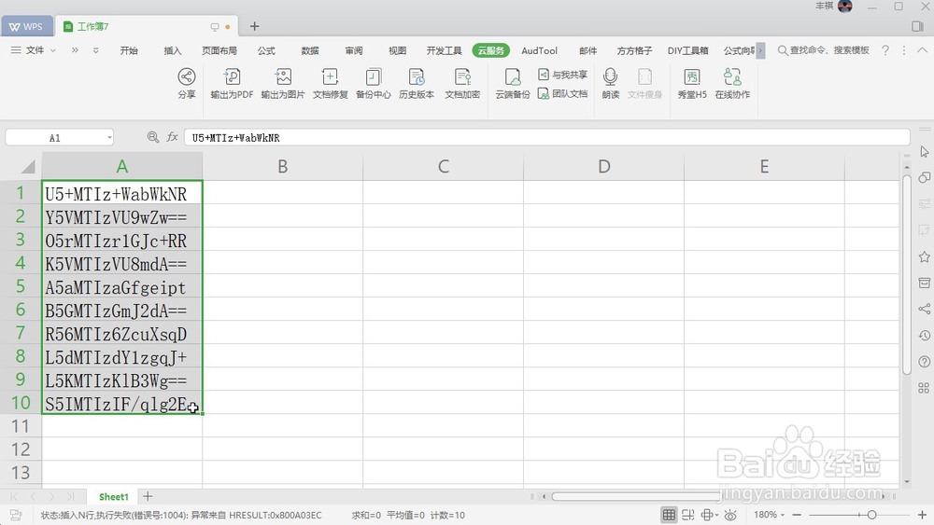Collapse the ribbon with the up chevron
Screen dimensions: 934x525
(922, 50)
